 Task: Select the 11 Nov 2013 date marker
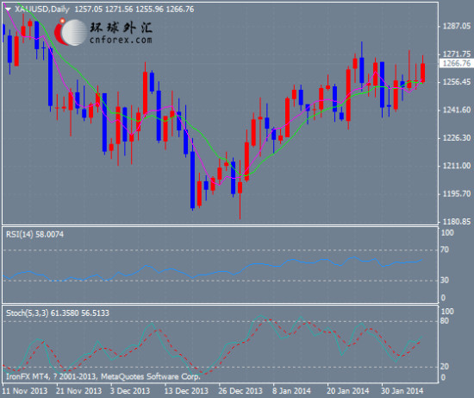click(x=25, y=391)
